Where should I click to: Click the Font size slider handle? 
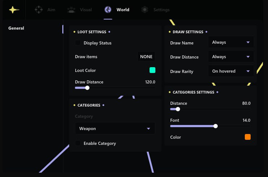pyautogui.click(x=216, y=126)
